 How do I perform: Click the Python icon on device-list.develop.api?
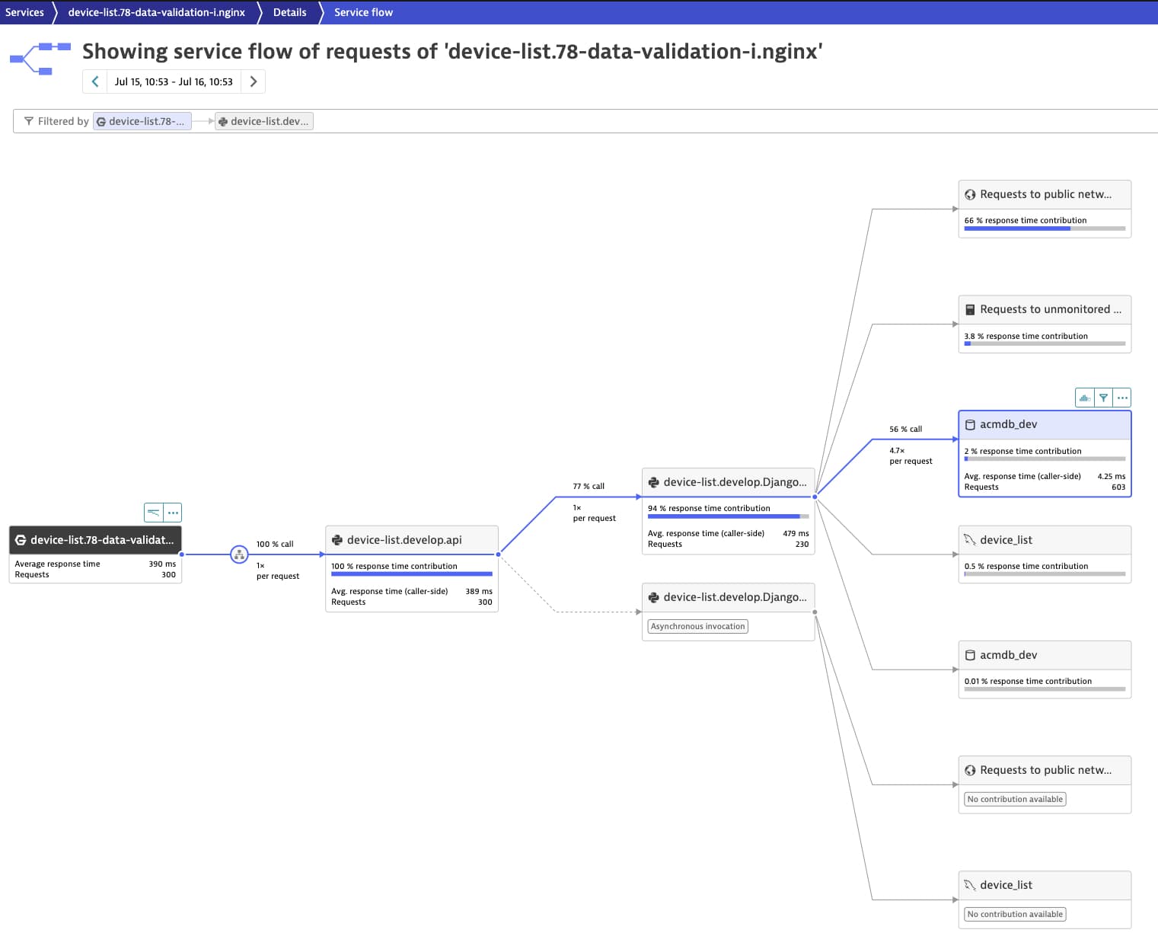[x=337, y=539]
